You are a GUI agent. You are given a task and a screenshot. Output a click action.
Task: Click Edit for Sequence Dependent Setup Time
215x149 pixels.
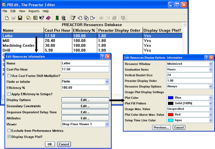point(85,112)
